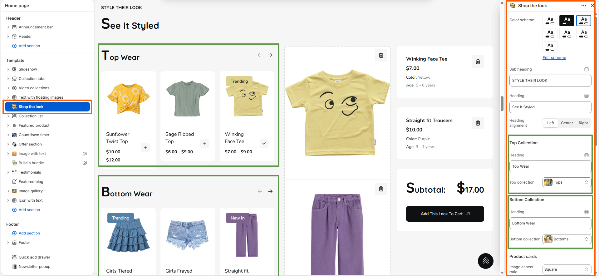Set heading alignment to Right

(583, 123)
